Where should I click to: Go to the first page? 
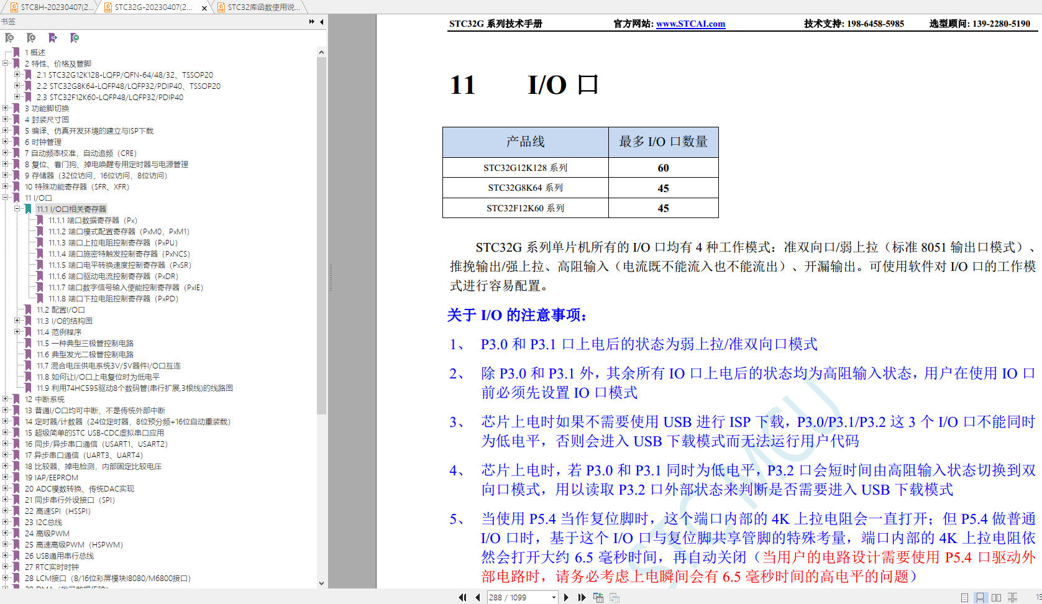462,597
